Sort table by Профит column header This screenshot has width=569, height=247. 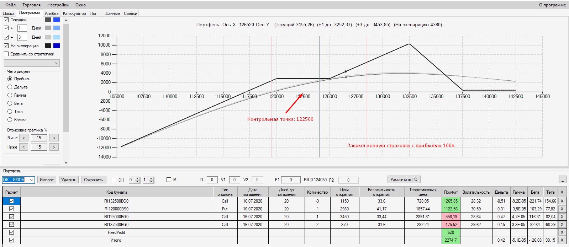coord(451,192)
